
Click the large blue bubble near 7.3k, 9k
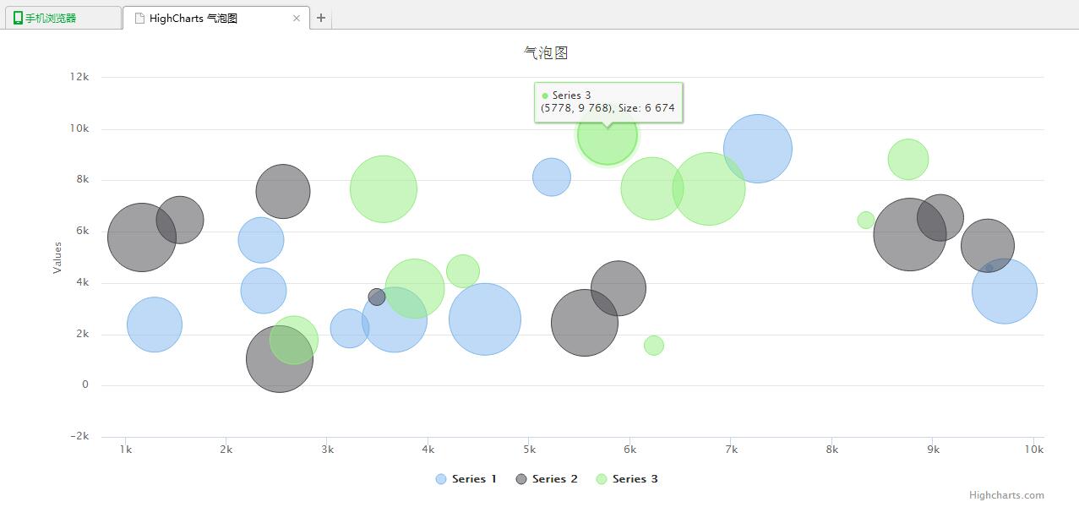[758, 149]
